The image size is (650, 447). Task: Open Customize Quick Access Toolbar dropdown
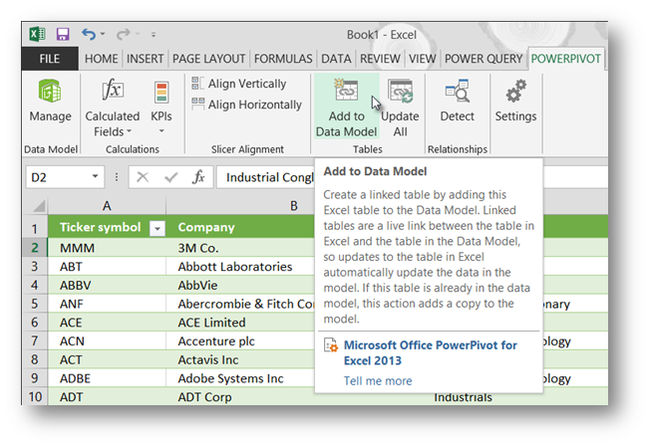154,35
